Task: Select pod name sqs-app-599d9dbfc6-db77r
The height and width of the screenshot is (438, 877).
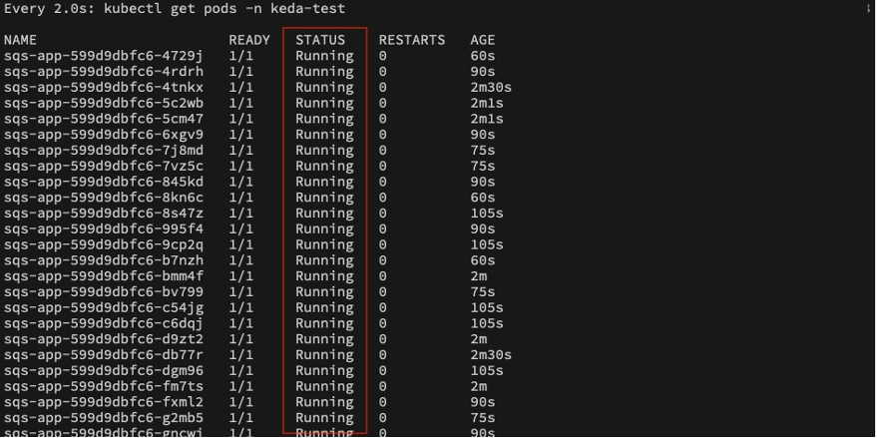Action: tap(104, 355)
